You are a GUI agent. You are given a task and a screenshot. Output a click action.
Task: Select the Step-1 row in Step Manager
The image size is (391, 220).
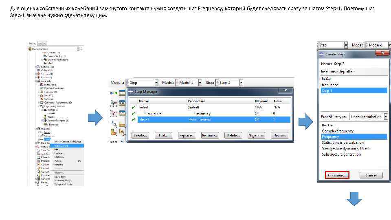tap(214, 119)
